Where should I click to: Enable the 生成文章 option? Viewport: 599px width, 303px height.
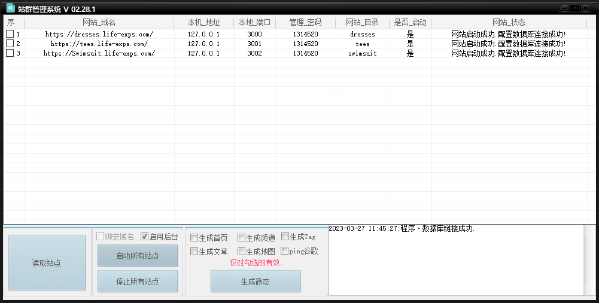pos(194,252)
